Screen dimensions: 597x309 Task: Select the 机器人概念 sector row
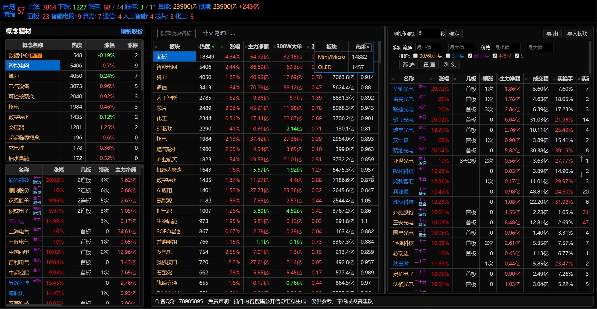pos(266,170)
